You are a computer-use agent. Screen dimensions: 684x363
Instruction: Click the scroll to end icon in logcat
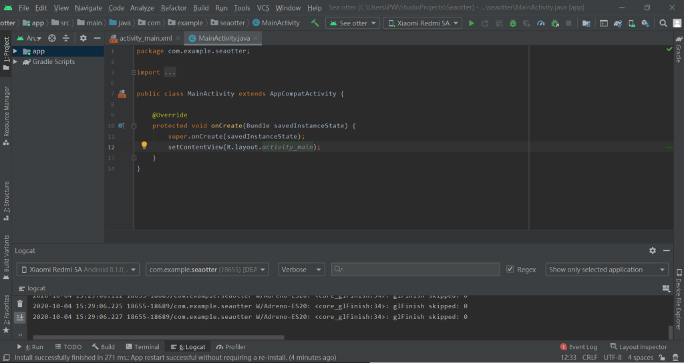point(20,318)
